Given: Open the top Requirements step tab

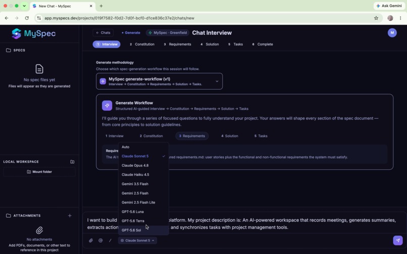Looking at the screenshot, I should pos(177,44).
